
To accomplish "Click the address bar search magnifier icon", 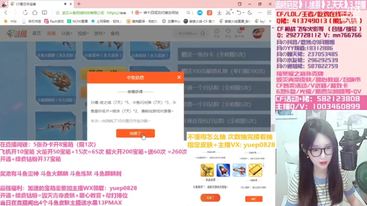I will 189,13.
